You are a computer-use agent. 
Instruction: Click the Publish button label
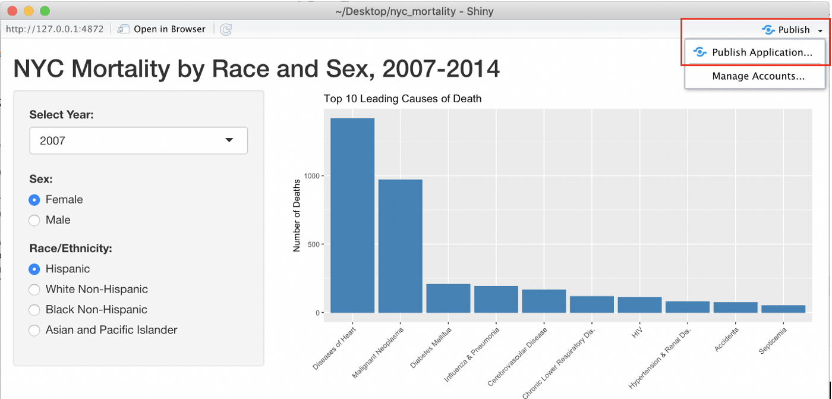click(794, 30)
